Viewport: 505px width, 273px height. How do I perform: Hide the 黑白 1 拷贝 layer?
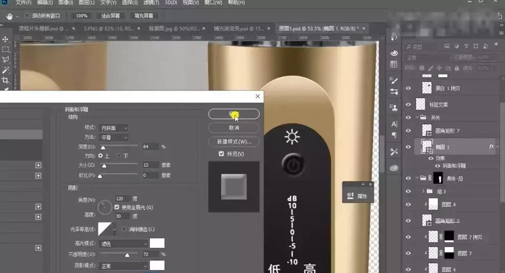(x=409, y=88)
